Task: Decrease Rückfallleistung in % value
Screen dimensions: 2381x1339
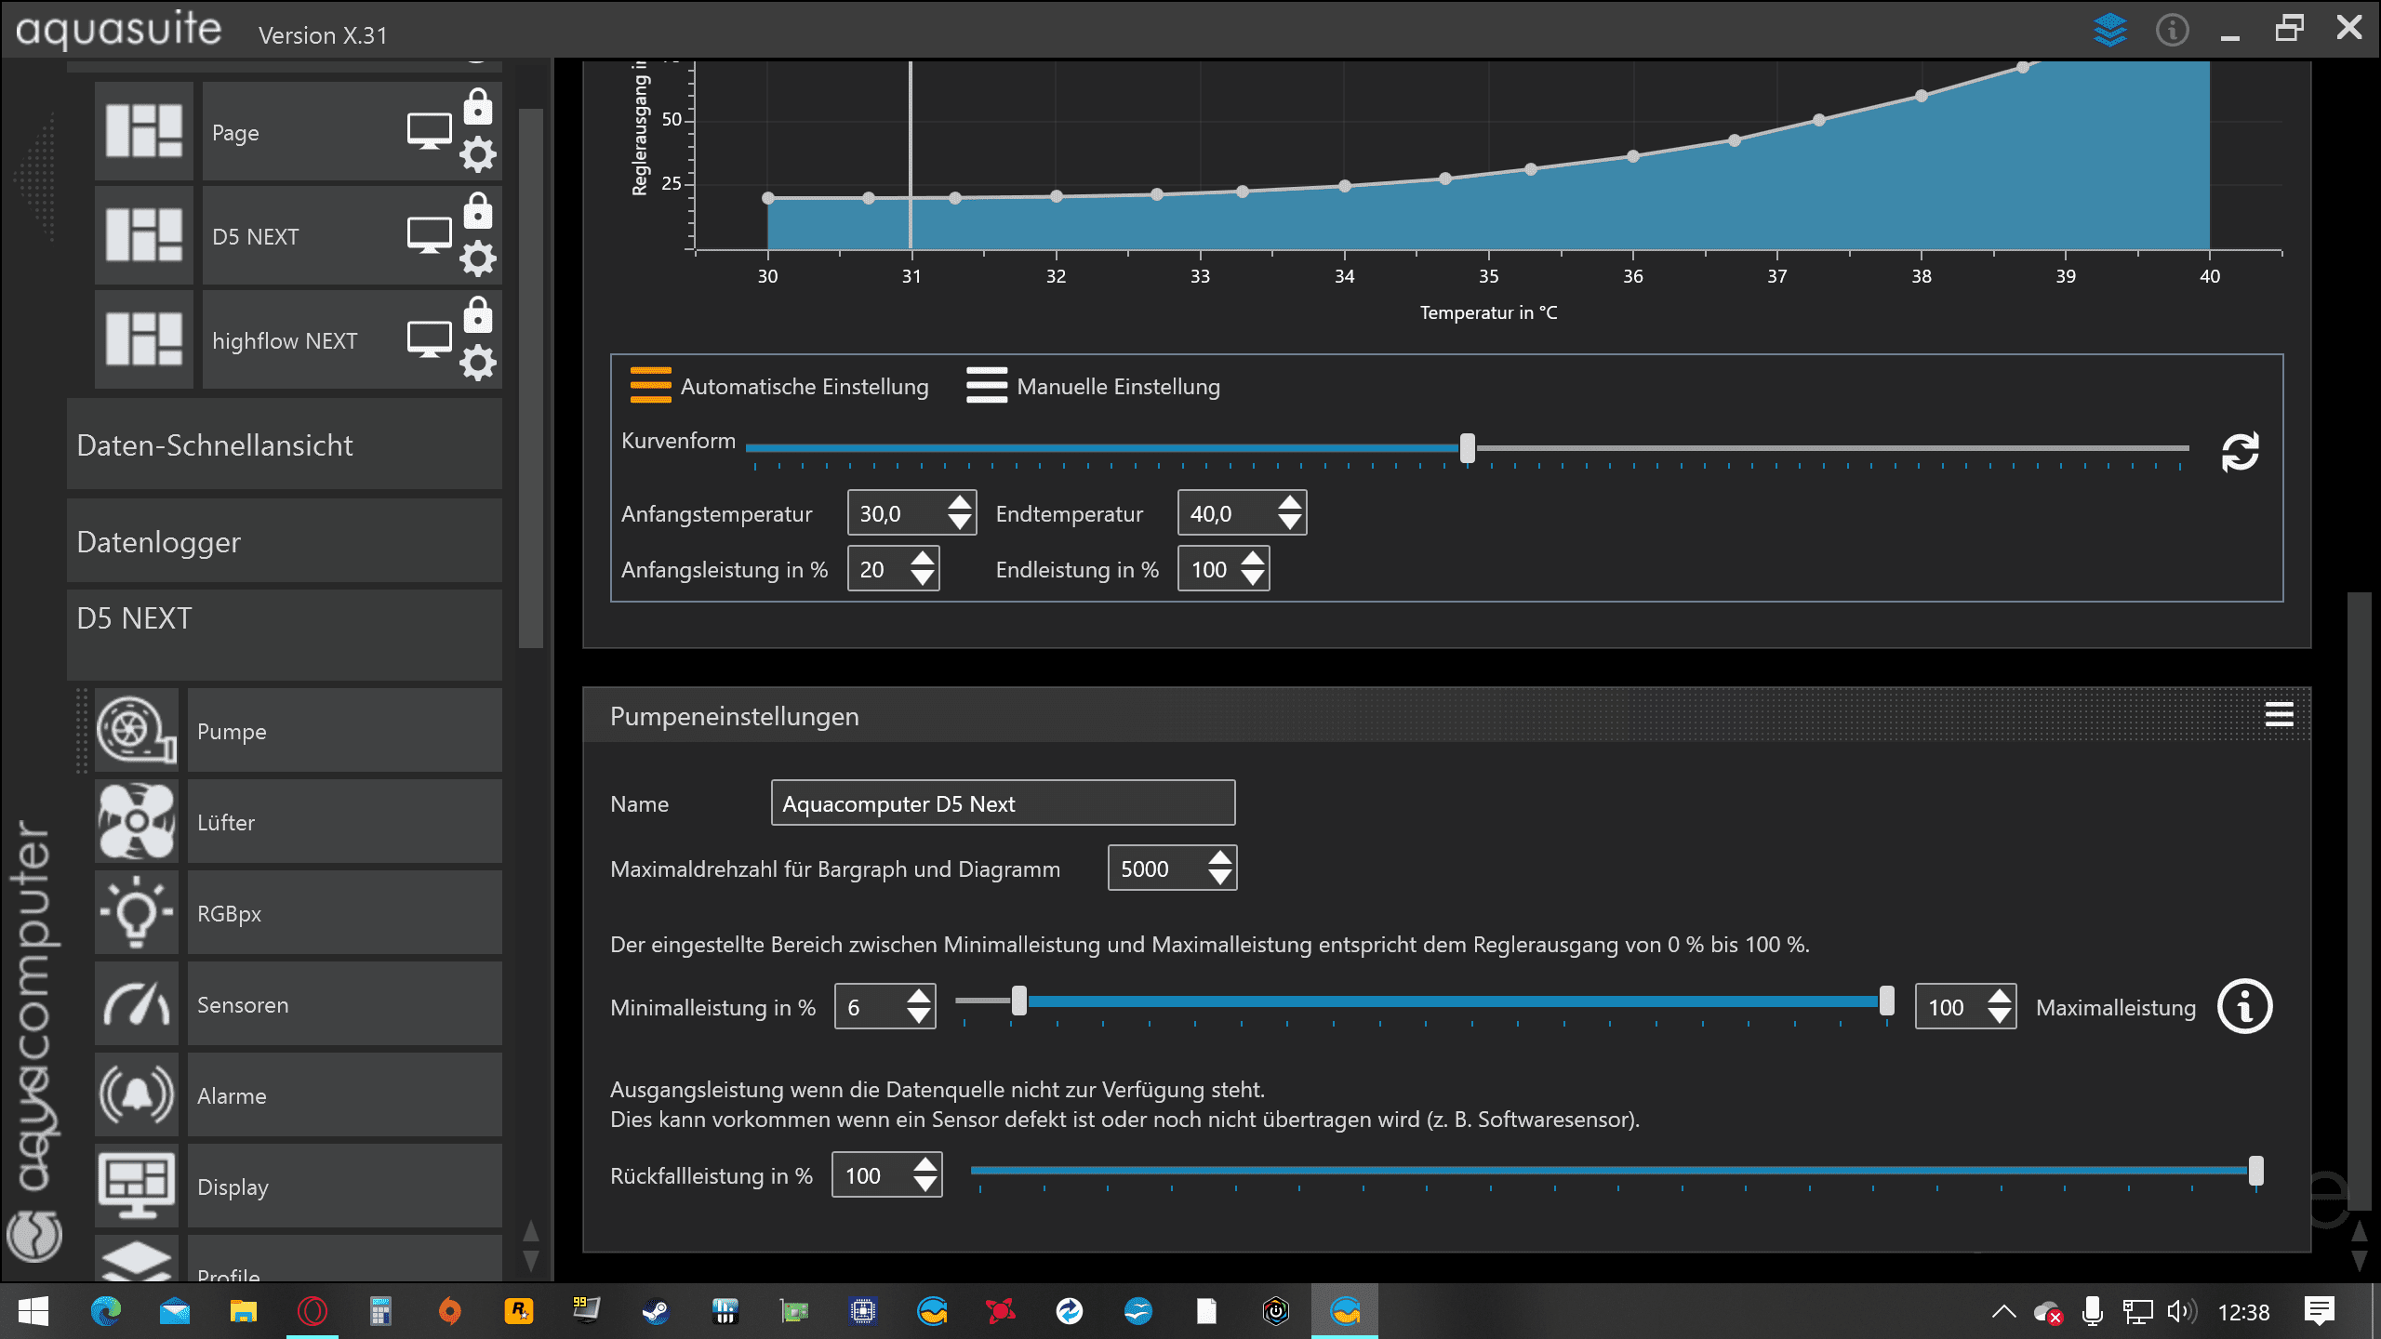Action: click(x=924, y=1186)
